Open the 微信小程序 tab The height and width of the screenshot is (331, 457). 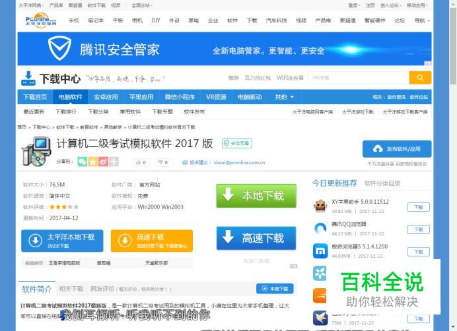pos(180,97)
